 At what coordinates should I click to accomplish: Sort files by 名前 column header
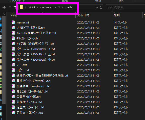point(14,15)
